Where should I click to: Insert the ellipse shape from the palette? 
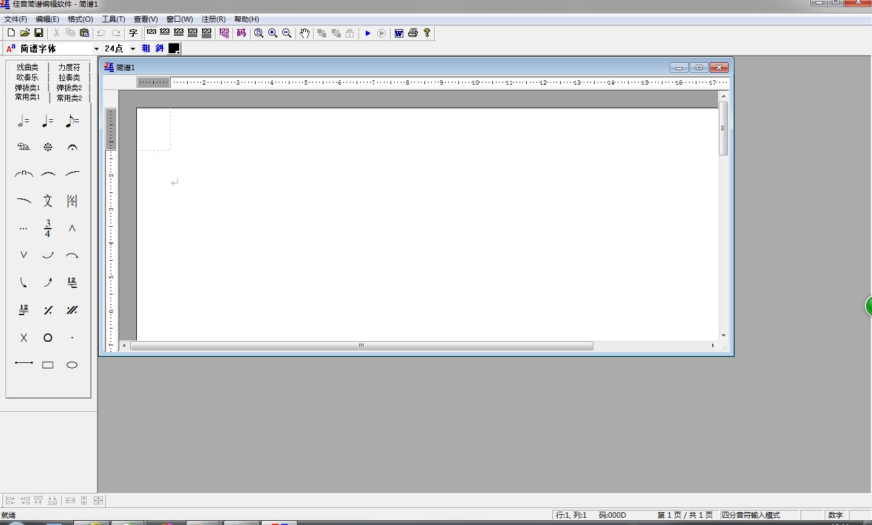pyautogui.click(x=72, y=365)
